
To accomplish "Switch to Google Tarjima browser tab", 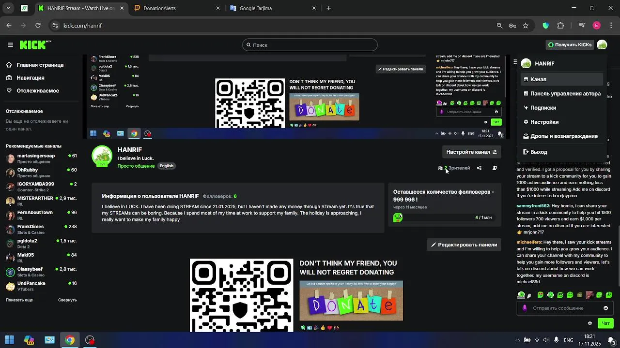I will tap(273, 8).
